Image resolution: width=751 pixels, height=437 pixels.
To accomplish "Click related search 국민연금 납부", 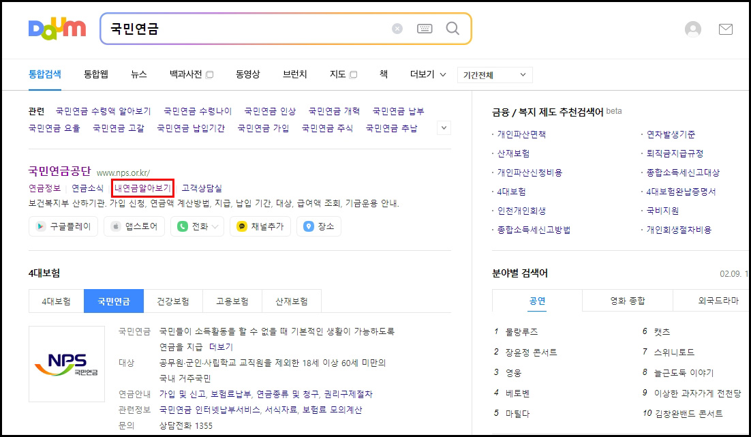I will coord(399,111).
